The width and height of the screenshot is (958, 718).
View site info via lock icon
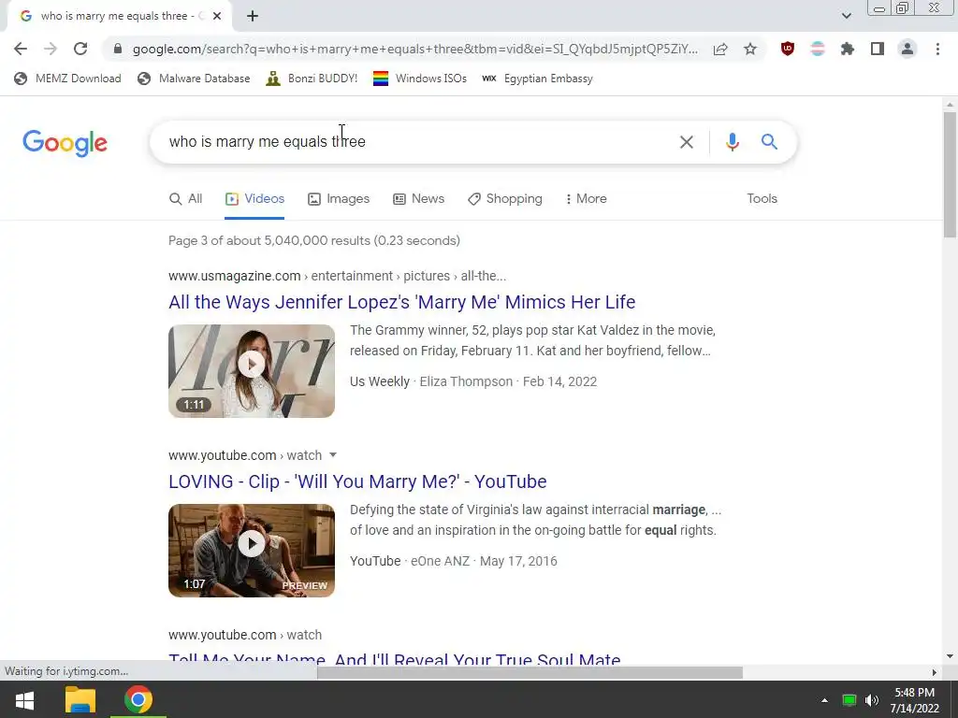click(118, 49)
